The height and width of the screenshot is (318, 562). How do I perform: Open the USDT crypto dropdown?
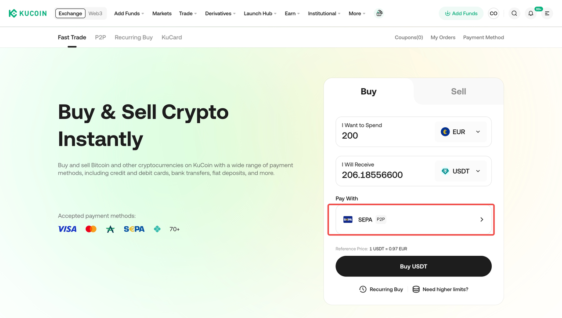click(x=461, y=172)
